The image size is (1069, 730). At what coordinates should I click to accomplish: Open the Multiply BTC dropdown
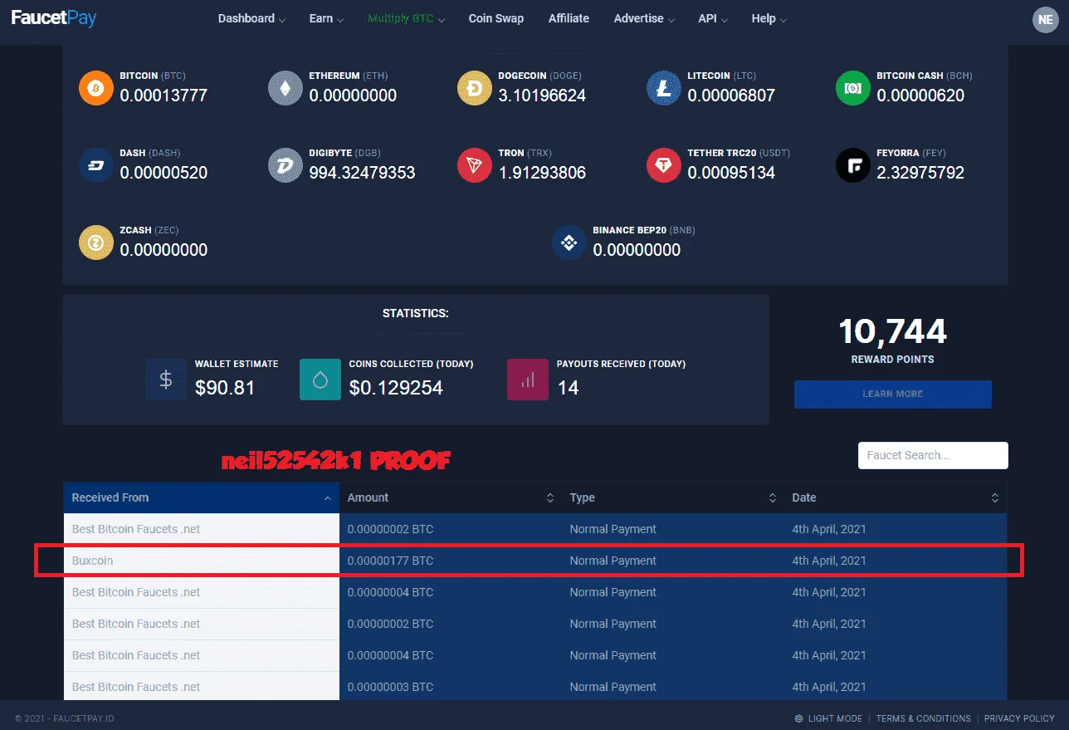(x=406, y=18)
